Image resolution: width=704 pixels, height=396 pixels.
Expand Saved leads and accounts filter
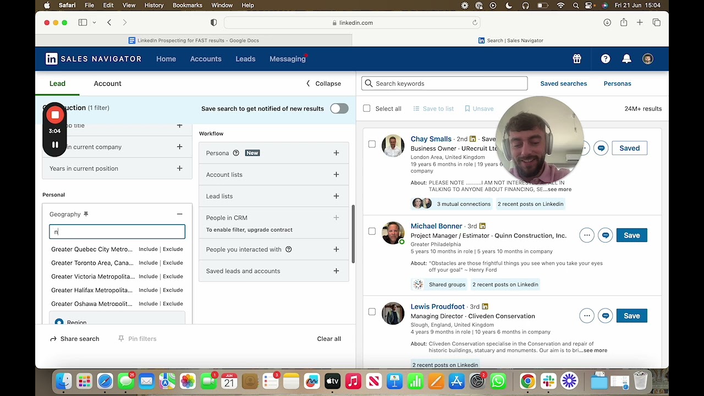pos(336,271)
